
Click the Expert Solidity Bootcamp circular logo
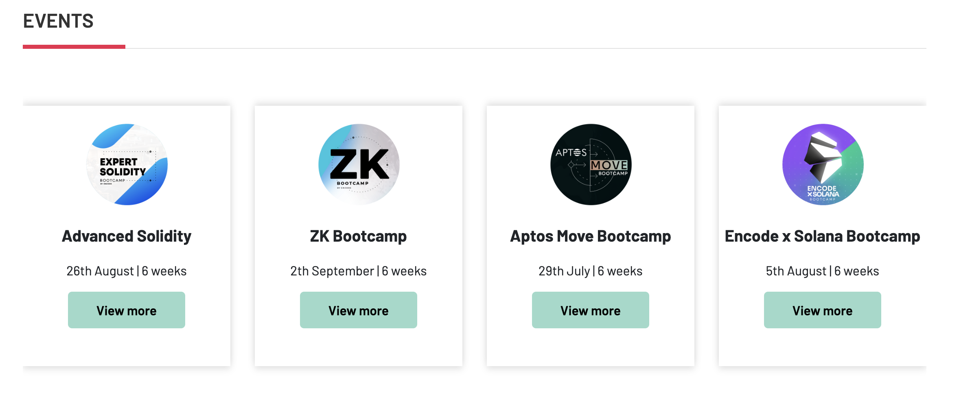(127, 164)
